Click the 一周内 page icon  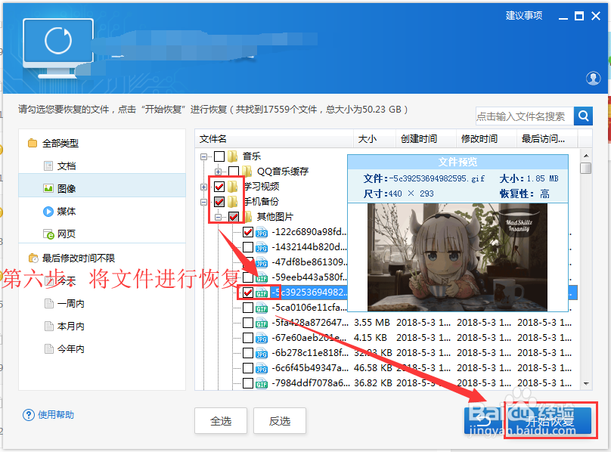[x=48, y=303]
